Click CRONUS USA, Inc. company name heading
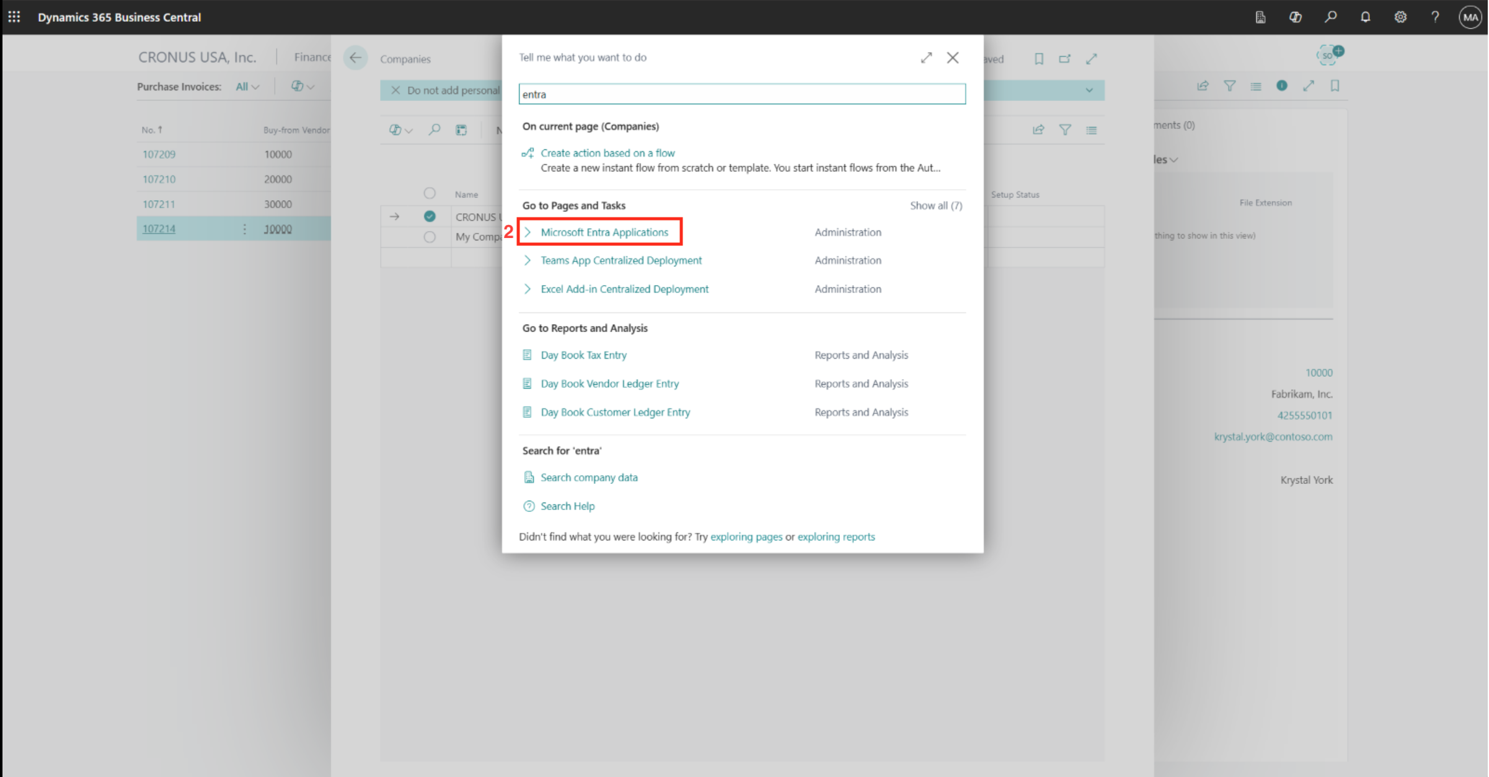The width and height of the screenshot is (1489, 777). (x=197, y=57)
